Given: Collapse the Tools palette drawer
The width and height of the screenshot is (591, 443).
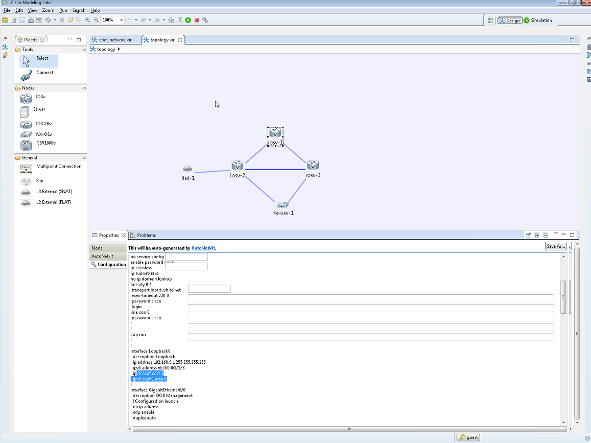Looking at the screenshot, I should pos(84,50).
